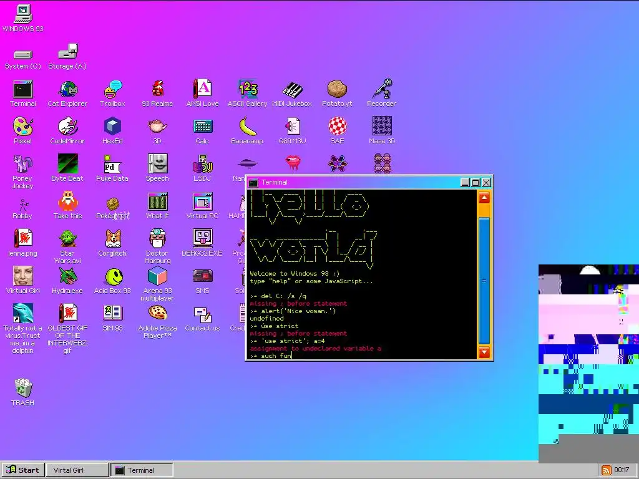Launch LSDJ
Viewport: 639px width, 479px height.
pyautogui.click(x=202, y=168)
